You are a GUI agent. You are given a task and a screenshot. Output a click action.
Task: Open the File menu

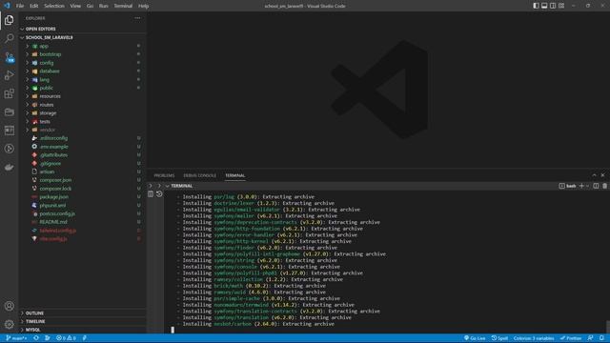pyautogui.click(x=20, y=6)
